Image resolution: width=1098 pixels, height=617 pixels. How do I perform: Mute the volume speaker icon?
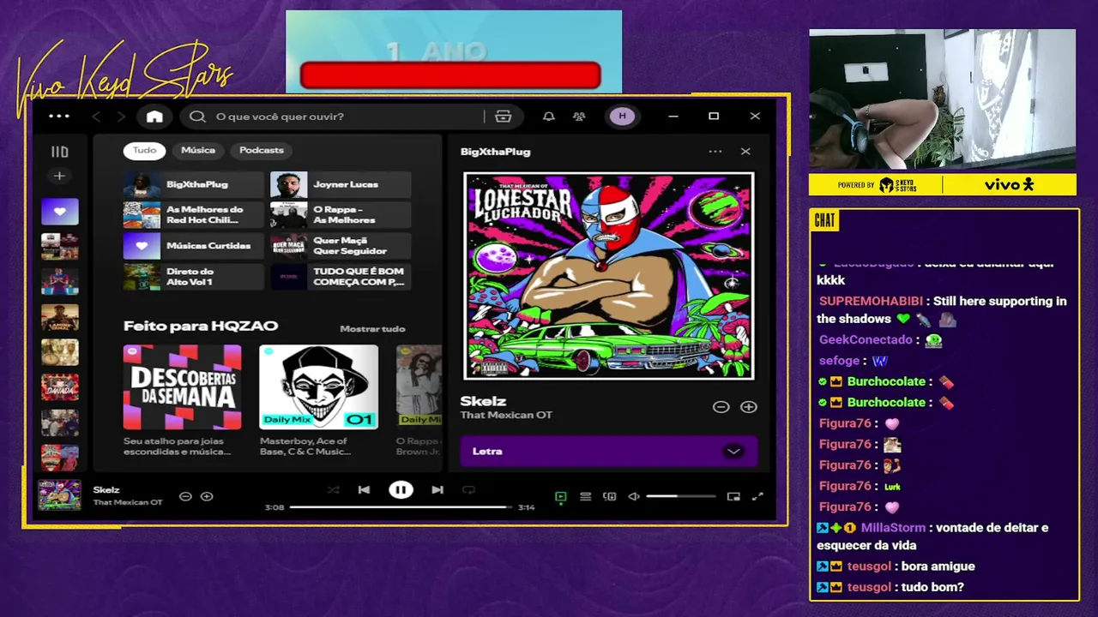pos(634,496)
